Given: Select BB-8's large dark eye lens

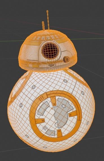Looking at the screenshot, I should 50,51.
